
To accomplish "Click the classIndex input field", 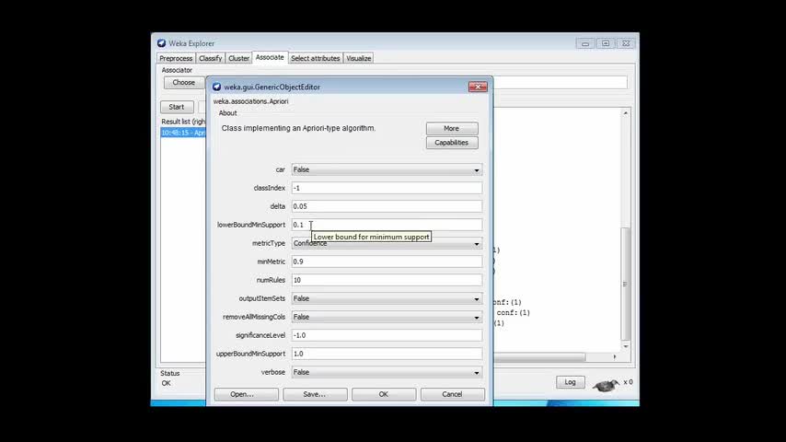I will pyautogui.click(x=387, y=188).
